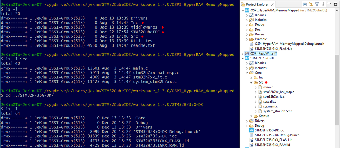Image resolution: width=340 pixels, height=148 pixels.
Task: Select STM32H735IGKX_RAM.ld linker file
Action: (x=272, y=145)
